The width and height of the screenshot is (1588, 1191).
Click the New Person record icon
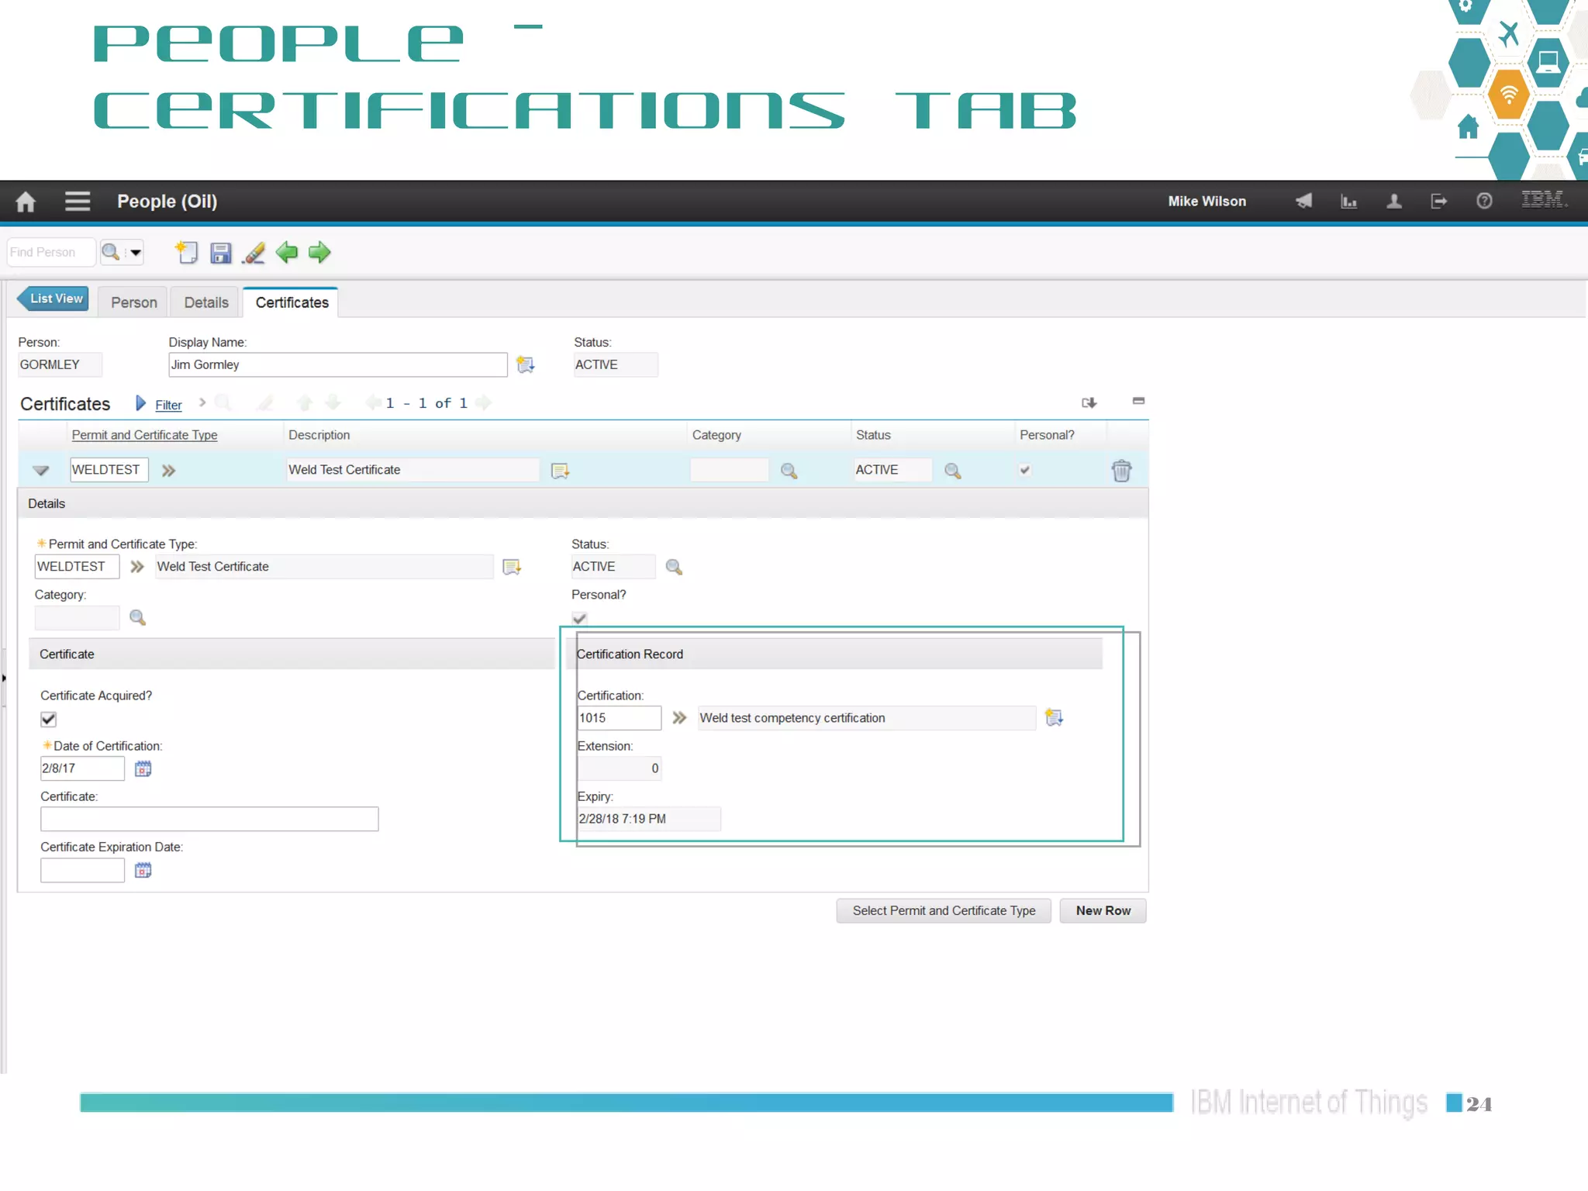click(187, 253)
